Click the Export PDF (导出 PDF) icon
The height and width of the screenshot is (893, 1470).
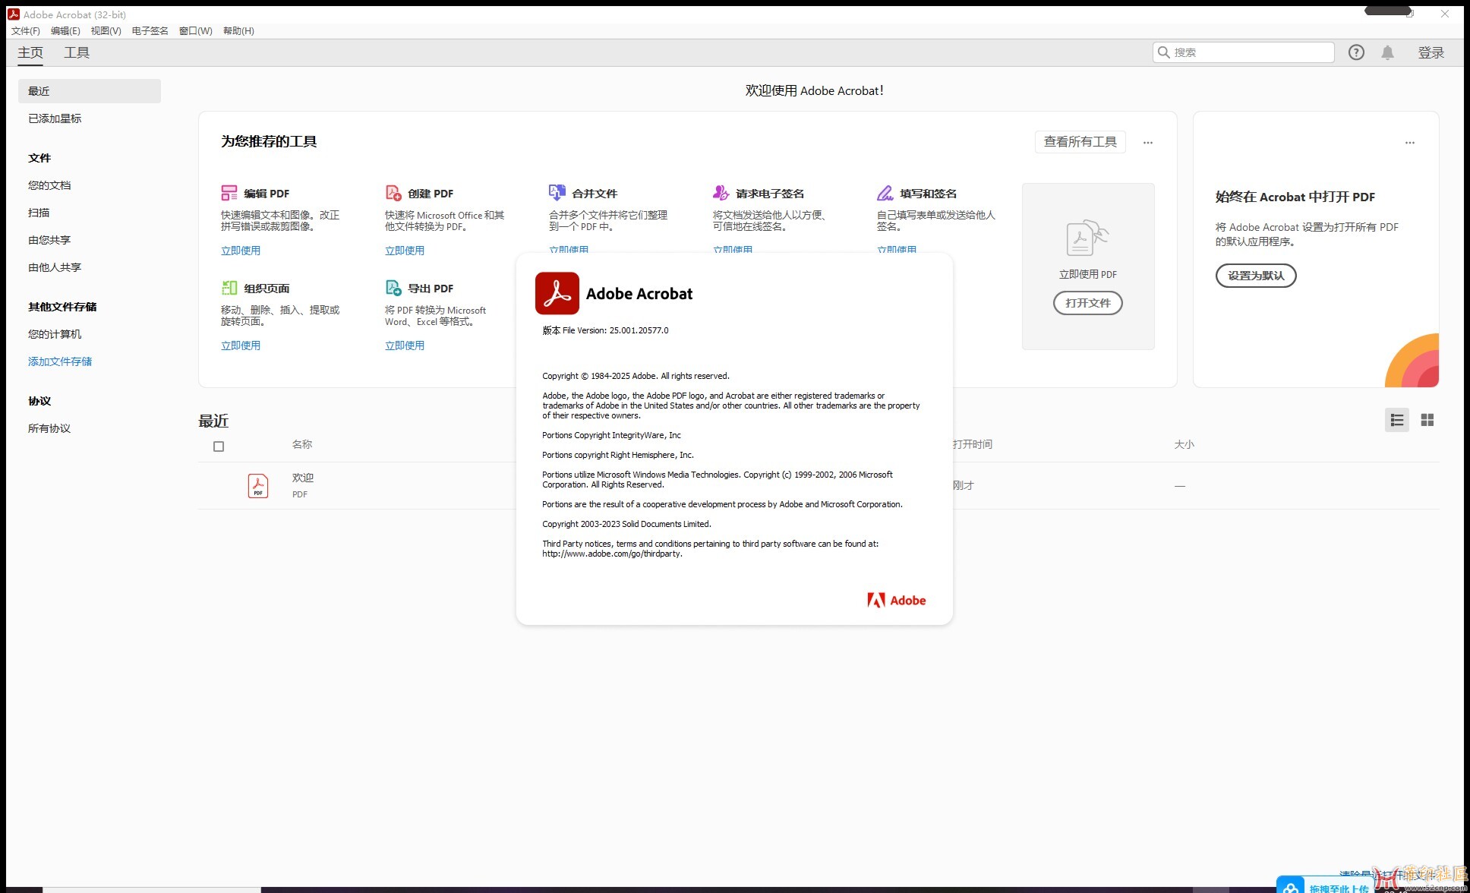pyautogui.click(x=393, y=288)
